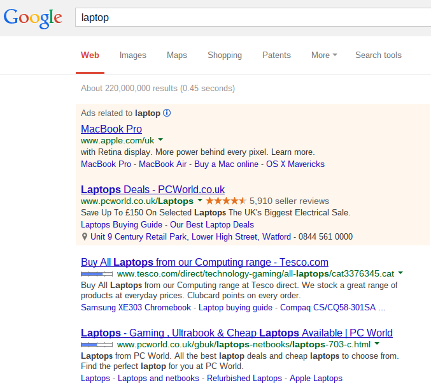Screen dimensions: 431x390
Task: Open the MacBook Air sitelink
Action: [163, 164]
